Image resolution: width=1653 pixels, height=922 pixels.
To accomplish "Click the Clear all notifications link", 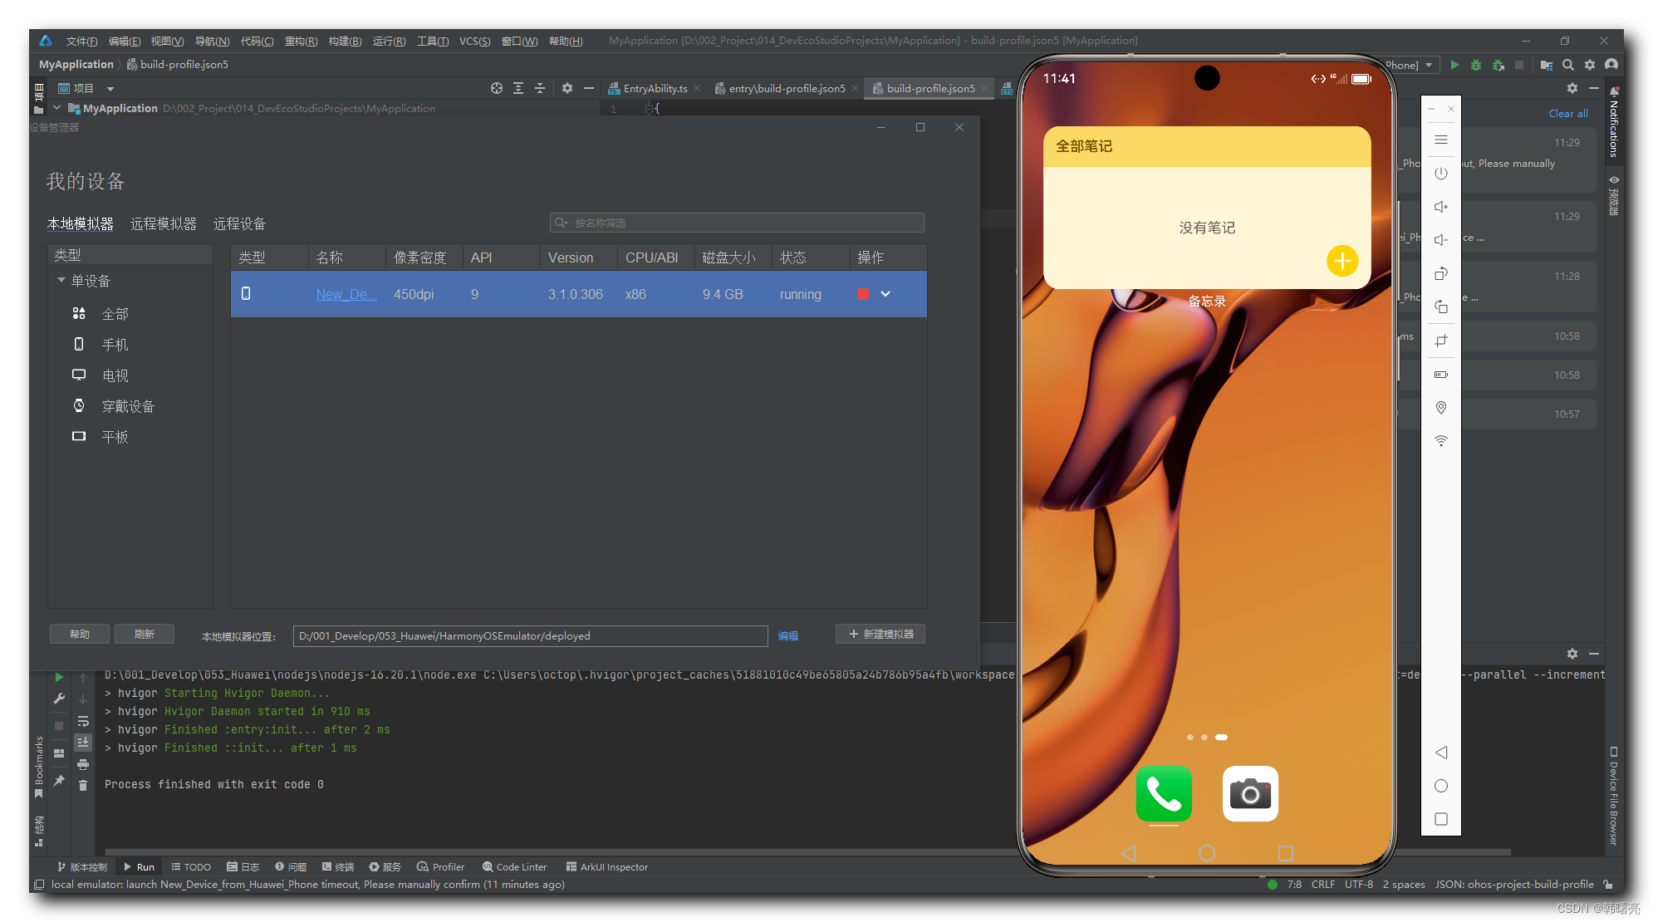I will click(x=1567, y=114).
